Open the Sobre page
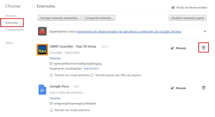 pos(9,43)
